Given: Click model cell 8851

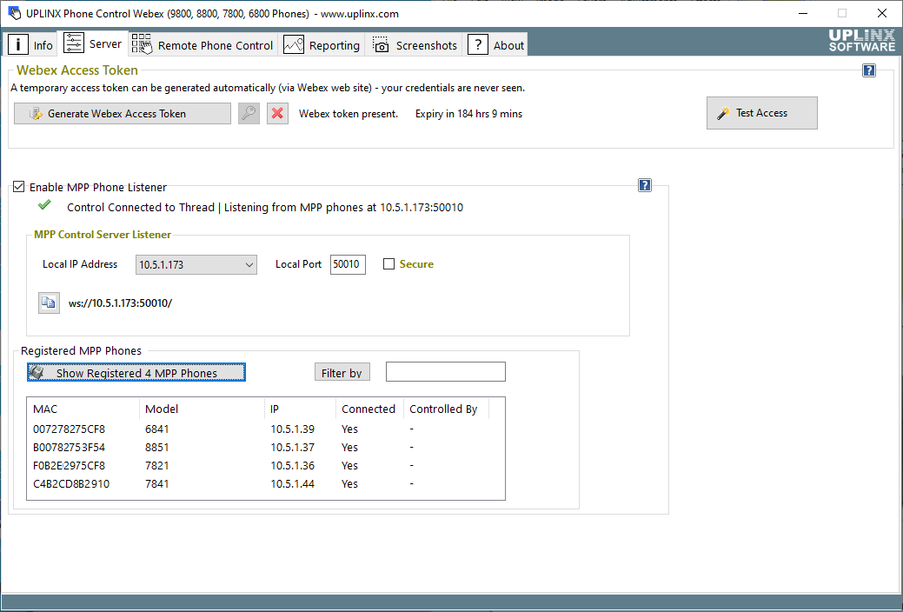Looking at the screenshot, I should tap(156, 448).
